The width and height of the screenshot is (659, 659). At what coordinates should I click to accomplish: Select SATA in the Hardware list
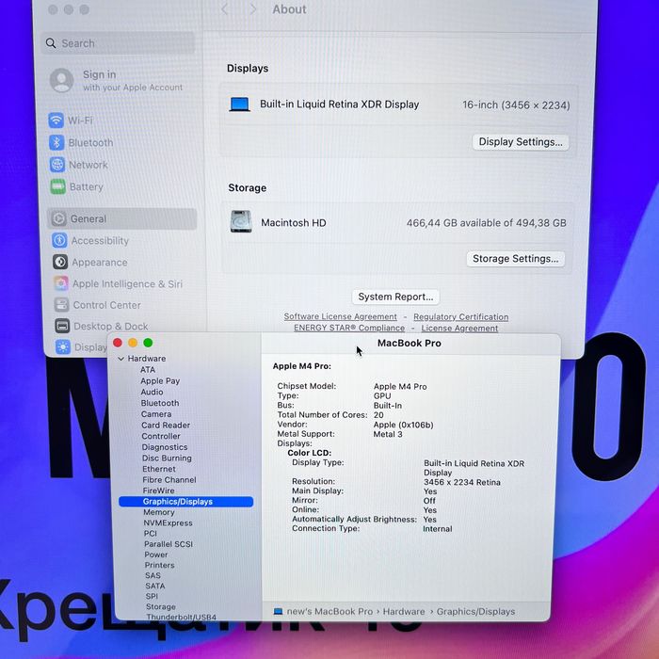(x=155, y=586)
